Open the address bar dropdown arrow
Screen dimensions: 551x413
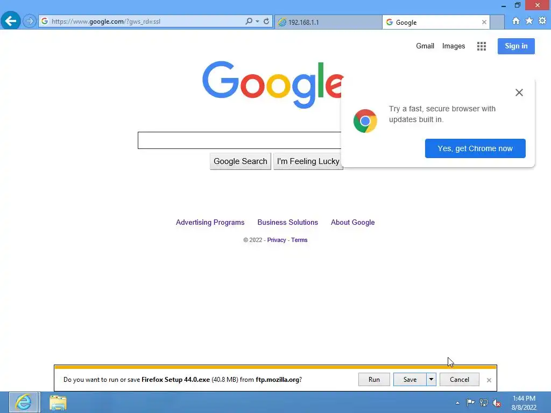coord(258,22)
